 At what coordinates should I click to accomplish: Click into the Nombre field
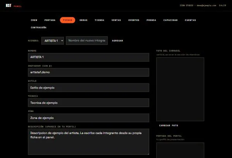[89, 57]
